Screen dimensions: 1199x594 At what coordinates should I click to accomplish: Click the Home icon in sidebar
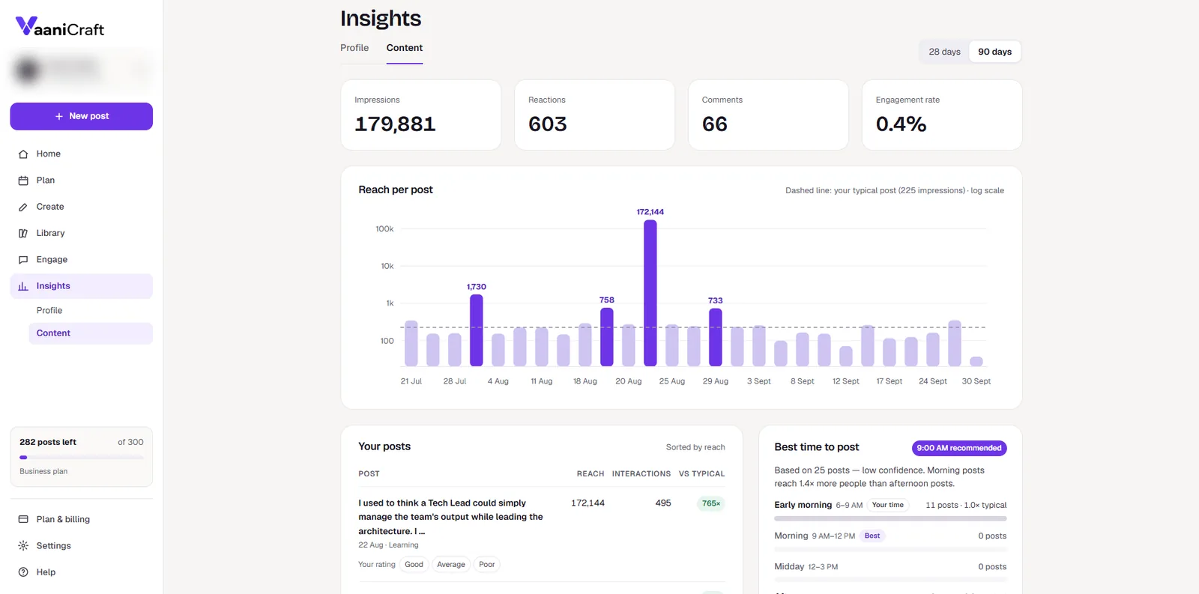point(23,154)
